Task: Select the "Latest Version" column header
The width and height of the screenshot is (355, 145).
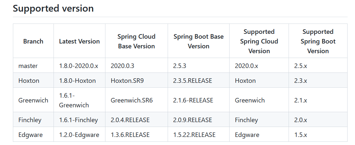Action: tap(79, 41)
